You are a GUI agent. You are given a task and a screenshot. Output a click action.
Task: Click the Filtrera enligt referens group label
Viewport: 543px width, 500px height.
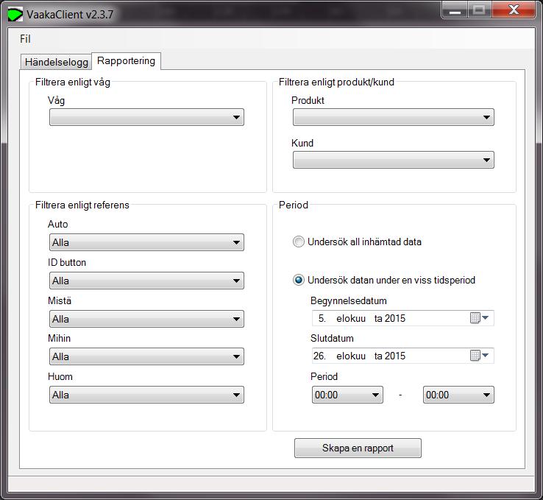tap(82, 205)
